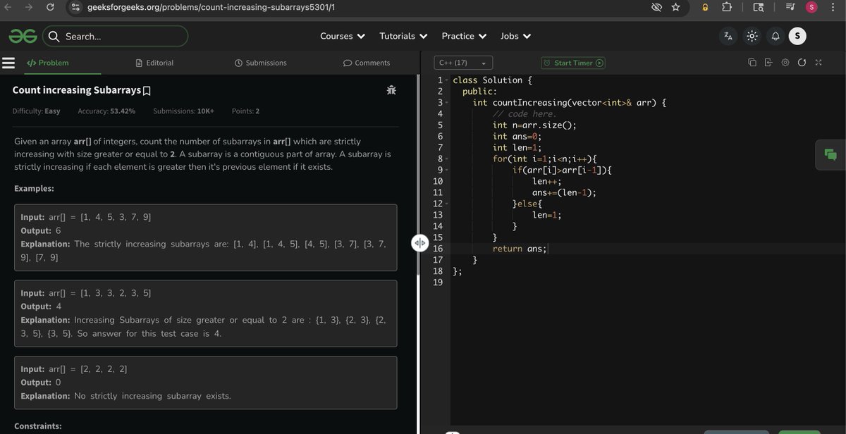846x434 pixels.
Task: Open the browser extensions puzzle icon
Action: 728,7
